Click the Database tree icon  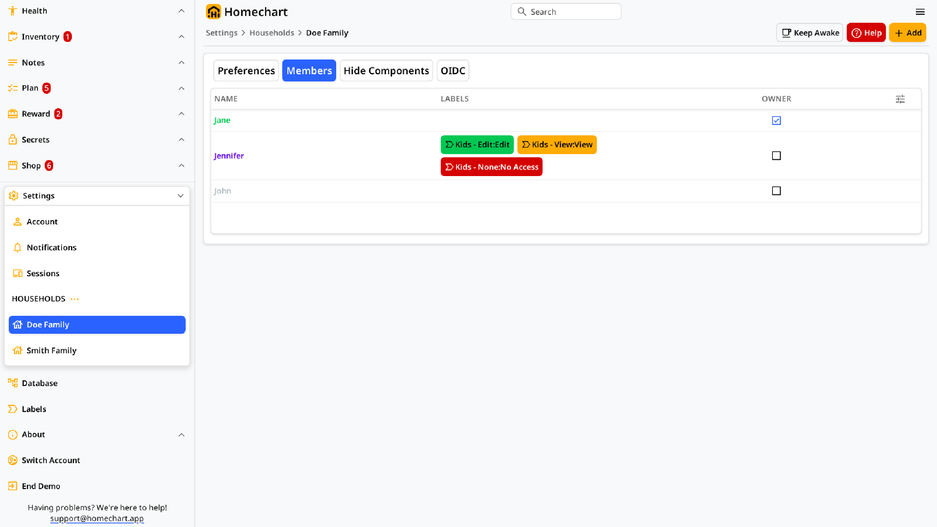[x=13, y=383]
